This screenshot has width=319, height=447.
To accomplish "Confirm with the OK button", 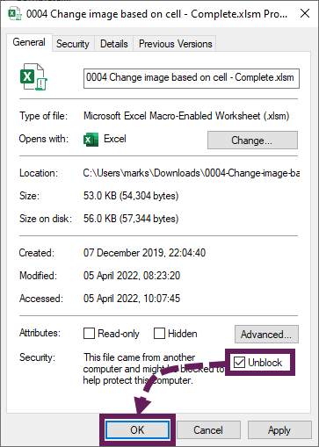I will click(137, 430).
